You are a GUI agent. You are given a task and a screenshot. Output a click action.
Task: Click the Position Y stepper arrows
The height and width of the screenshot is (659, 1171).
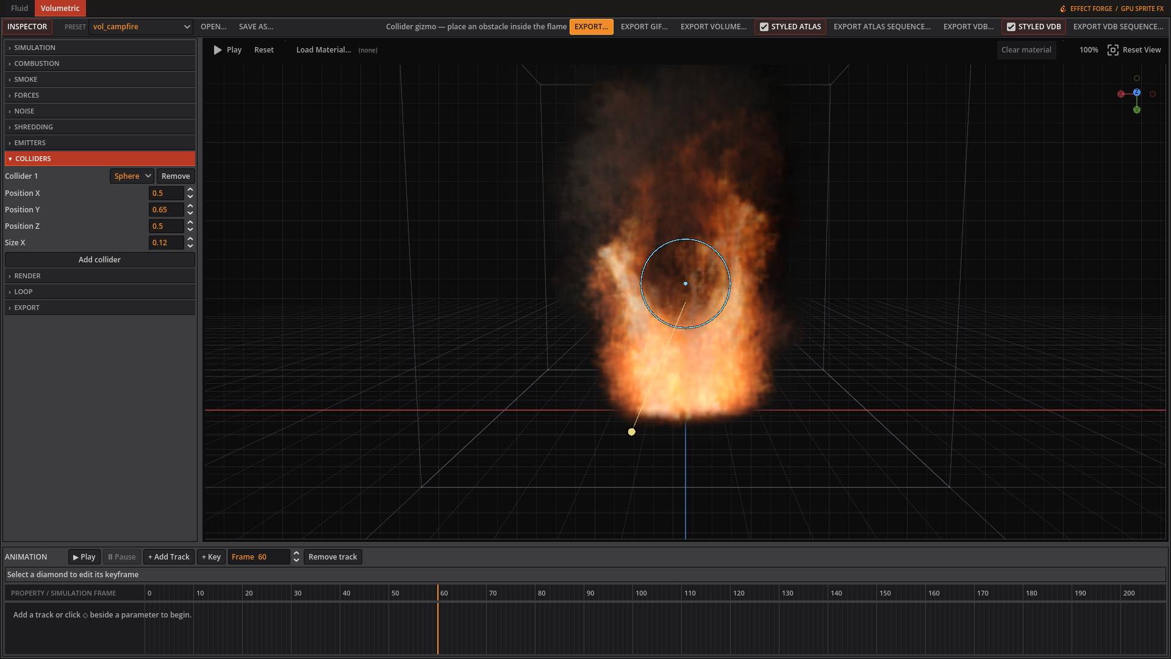coord(190,209)
